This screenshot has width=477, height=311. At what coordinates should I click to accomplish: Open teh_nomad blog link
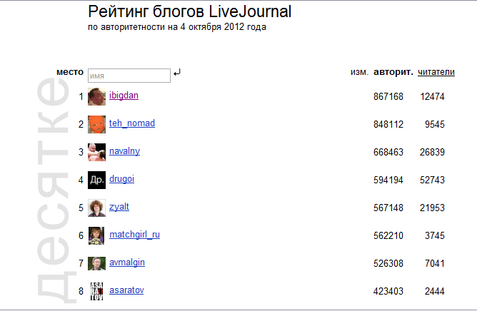(x=132, y=123)
